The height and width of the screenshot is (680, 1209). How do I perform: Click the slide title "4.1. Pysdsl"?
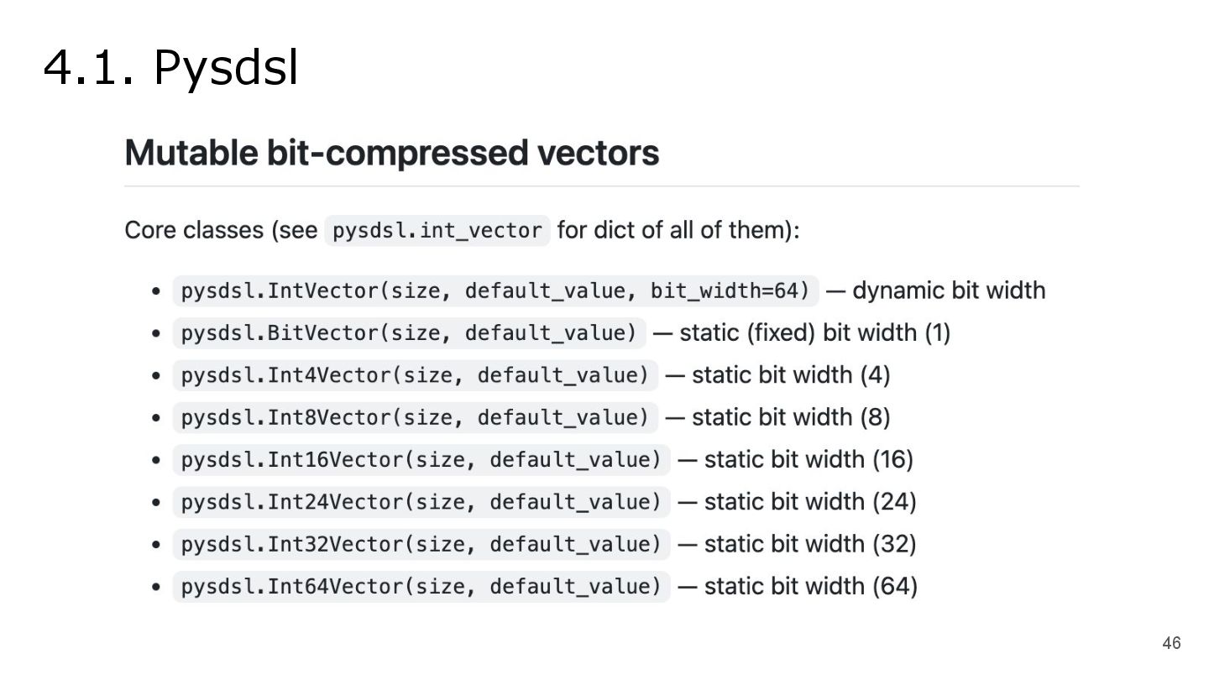pos(170,67)
